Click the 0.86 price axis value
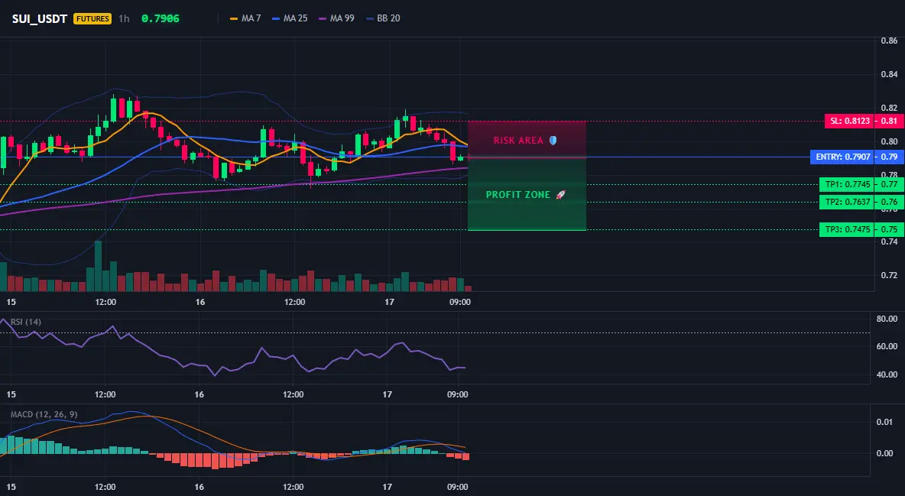 (890, 41)
